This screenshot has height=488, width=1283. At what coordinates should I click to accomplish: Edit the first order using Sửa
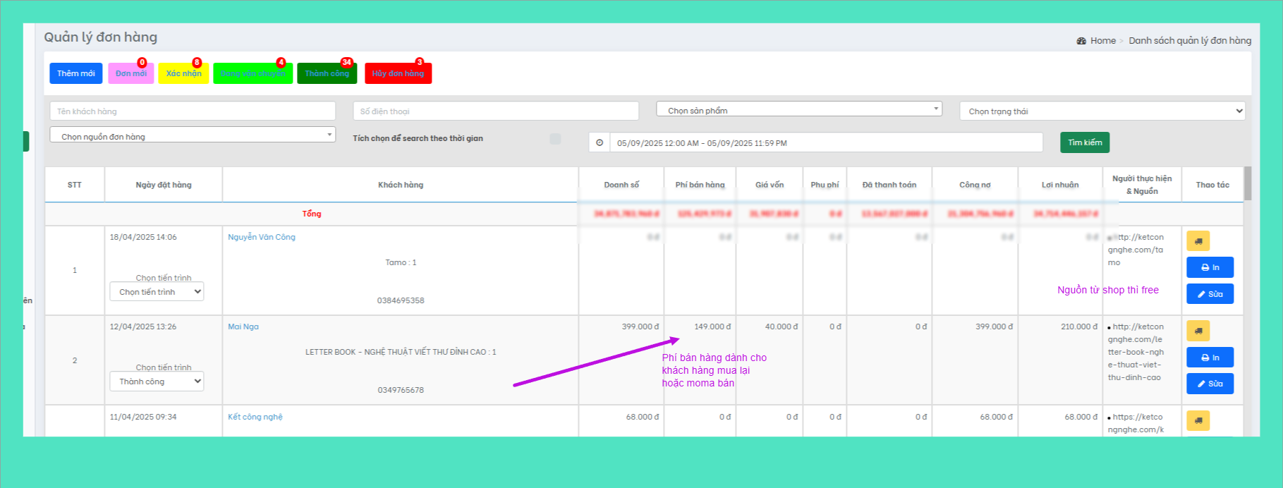(x=1210, y=294)
